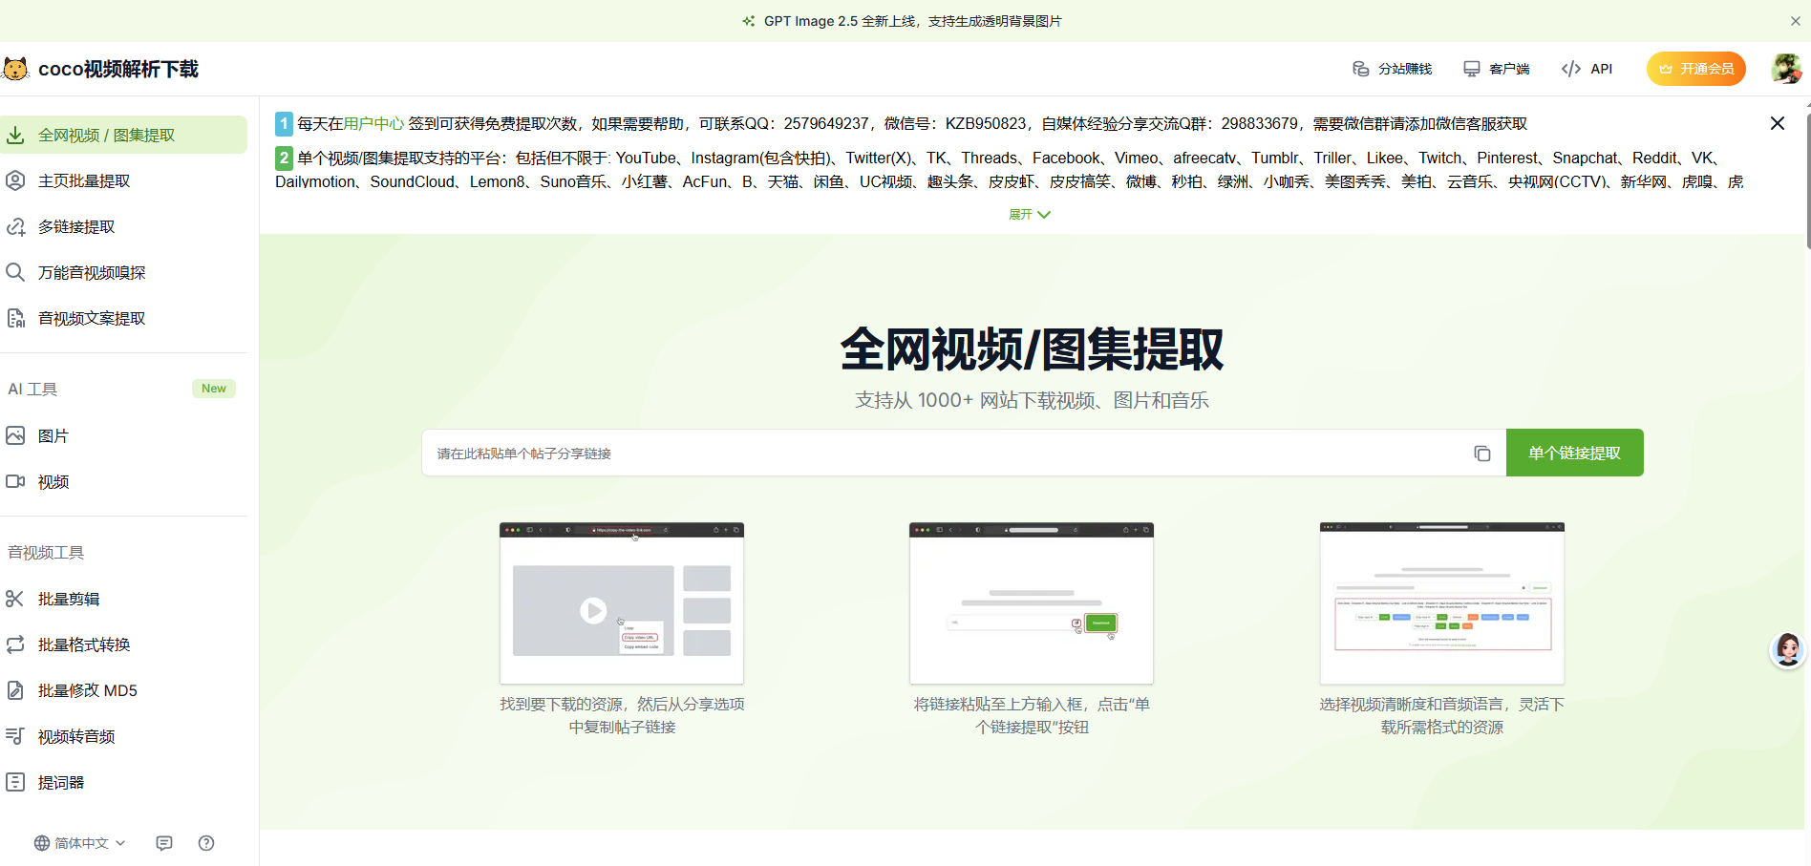Select 全网视频 / 图集提取 in sidebar
The width and height of the screenshot is (1811, 866).
tap(123, 136)
